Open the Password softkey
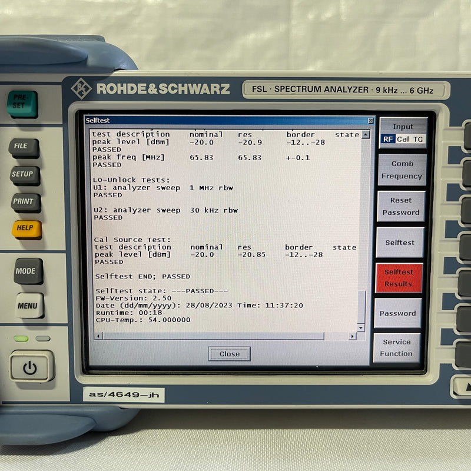This screenshot has height=471, width=471. (397, 313)
